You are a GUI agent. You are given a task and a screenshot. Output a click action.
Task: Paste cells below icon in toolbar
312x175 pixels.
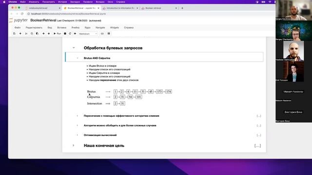click(37, 34)
